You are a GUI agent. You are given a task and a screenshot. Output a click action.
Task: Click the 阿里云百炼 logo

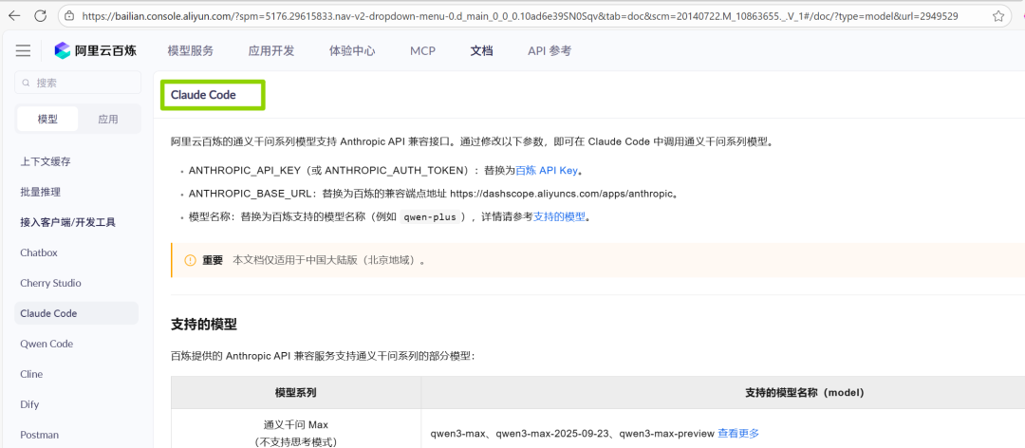pos(96,50)
